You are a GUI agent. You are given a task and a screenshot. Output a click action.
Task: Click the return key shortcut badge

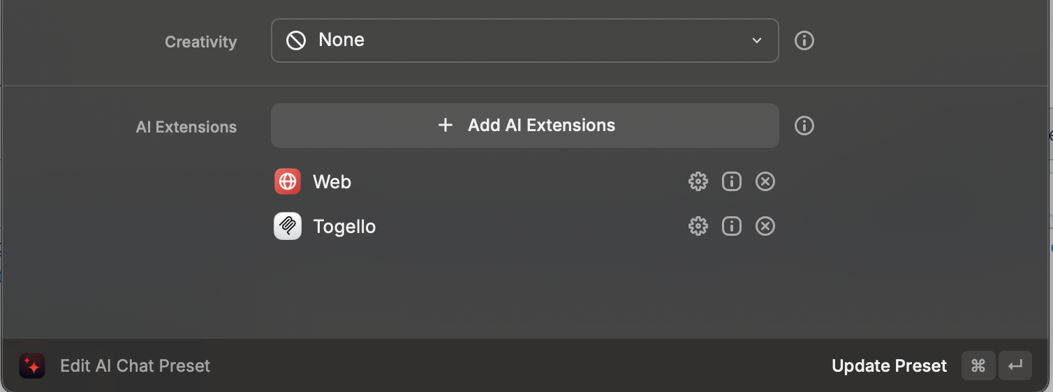click(x=1015, y=365)
